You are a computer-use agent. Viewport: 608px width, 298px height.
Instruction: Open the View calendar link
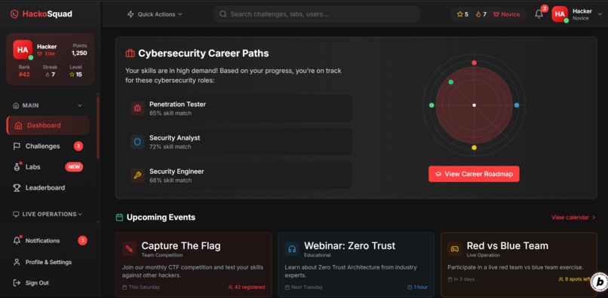(573, 217)
